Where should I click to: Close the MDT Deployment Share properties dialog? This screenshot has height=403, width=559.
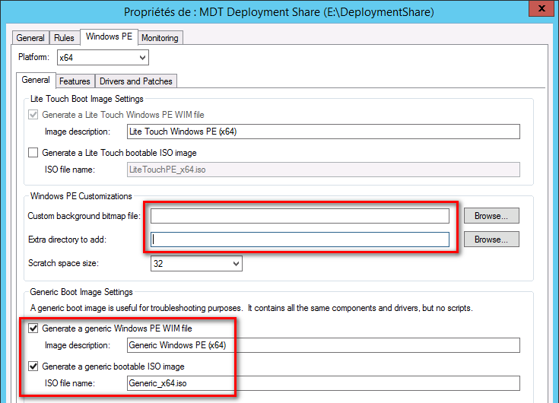(542, 9)
